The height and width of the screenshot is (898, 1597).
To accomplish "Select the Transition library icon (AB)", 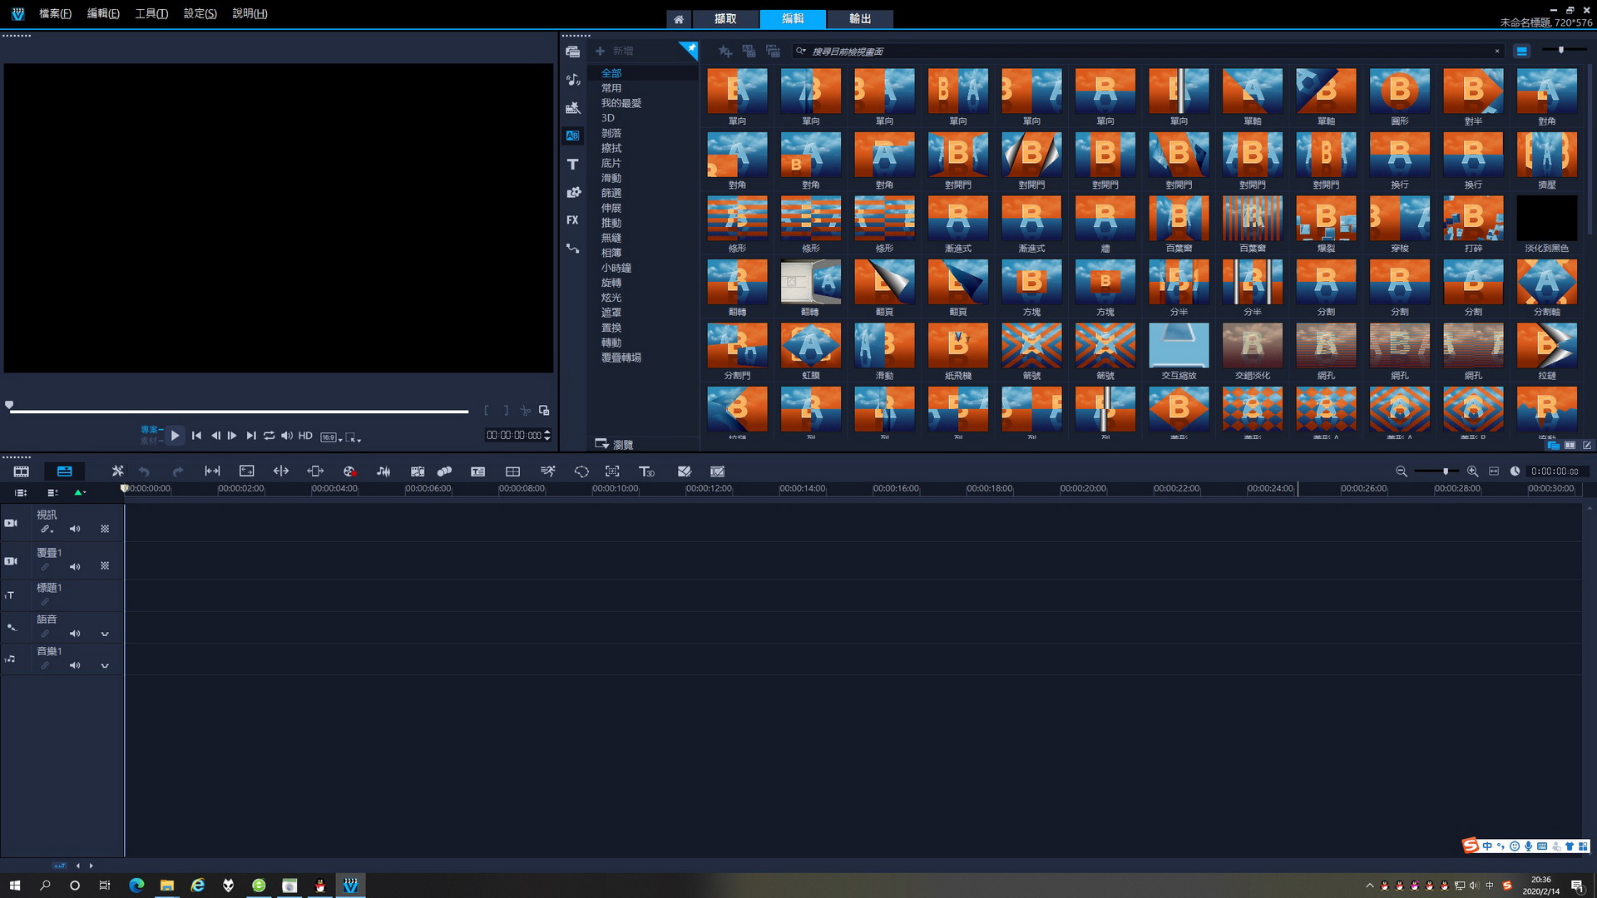I will click(x=572, y=136).
